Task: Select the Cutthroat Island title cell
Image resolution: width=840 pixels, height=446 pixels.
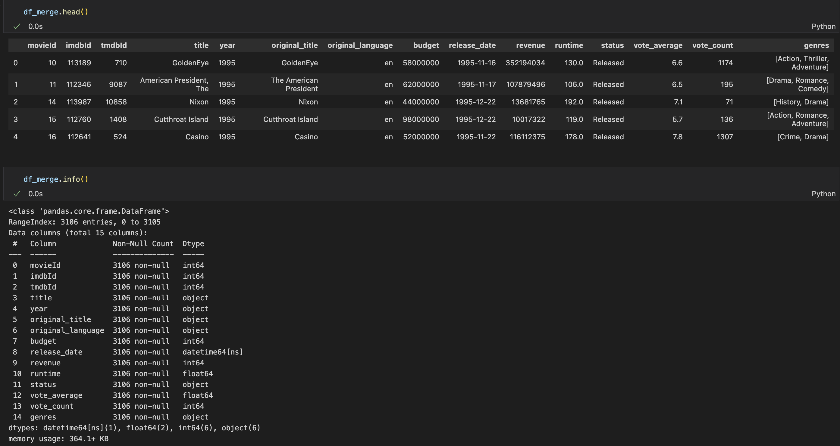Action: (x=181, y=119)
